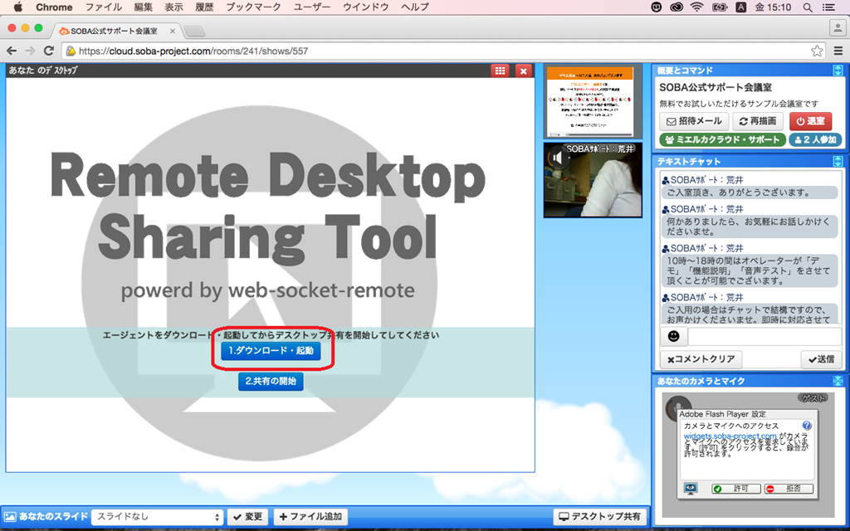Start デスクトップ共有 desktop sharing
850x531 pixels.
[x=600, y=517]
